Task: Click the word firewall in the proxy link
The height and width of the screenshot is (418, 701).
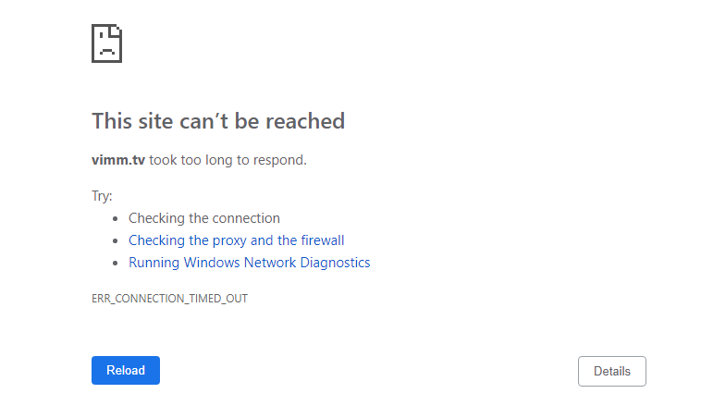Action: (323, 240)
